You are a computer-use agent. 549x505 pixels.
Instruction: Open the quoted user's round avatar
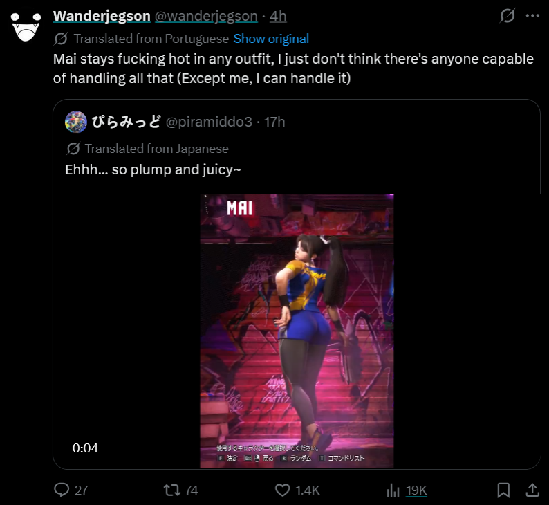click(x=76, y=122)
